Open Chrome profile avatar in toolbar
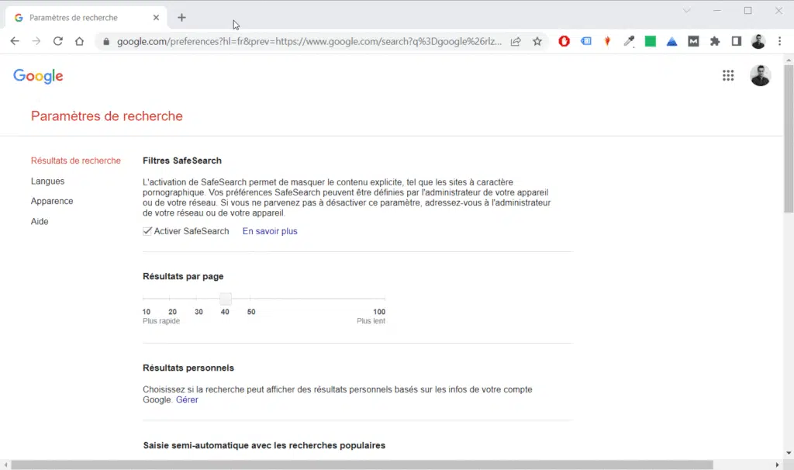794x470 pixels. (758, 42)
